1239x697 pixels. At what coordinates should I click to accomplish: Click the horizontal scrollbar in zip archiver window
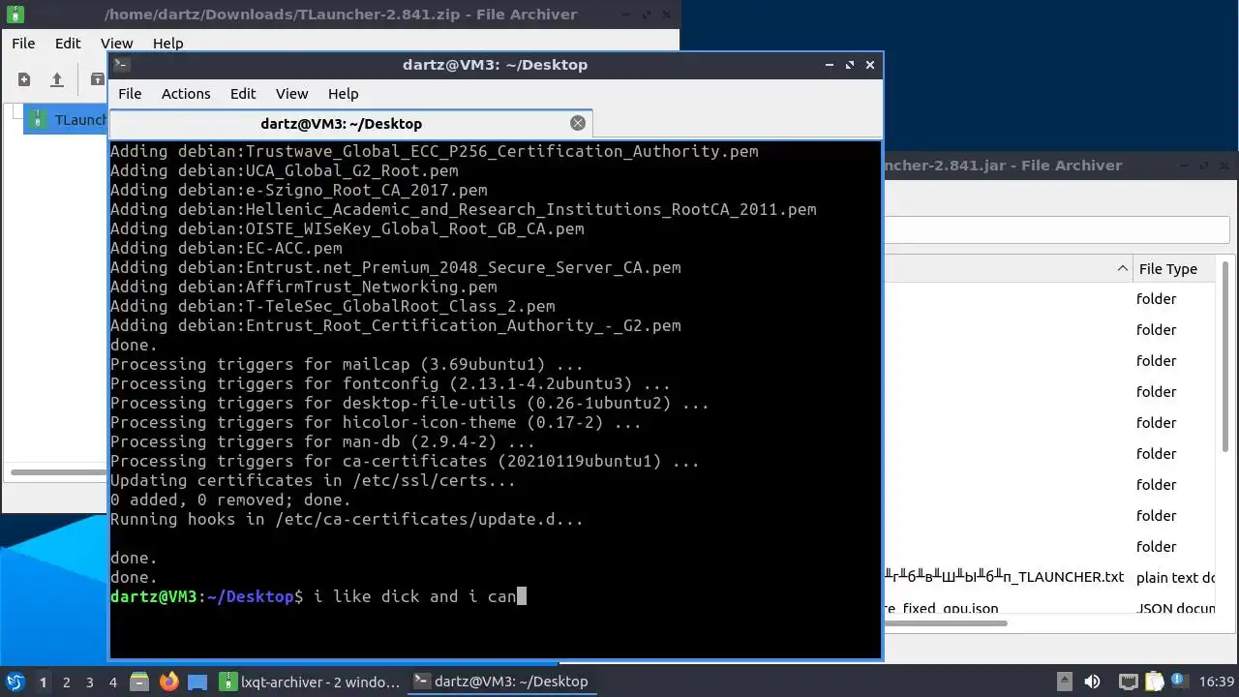58,472
